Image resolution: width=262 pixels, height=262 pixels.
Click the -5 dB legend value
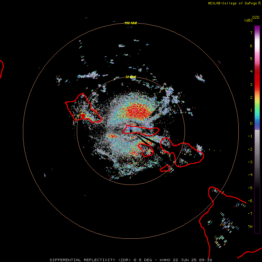click(250, 188)
